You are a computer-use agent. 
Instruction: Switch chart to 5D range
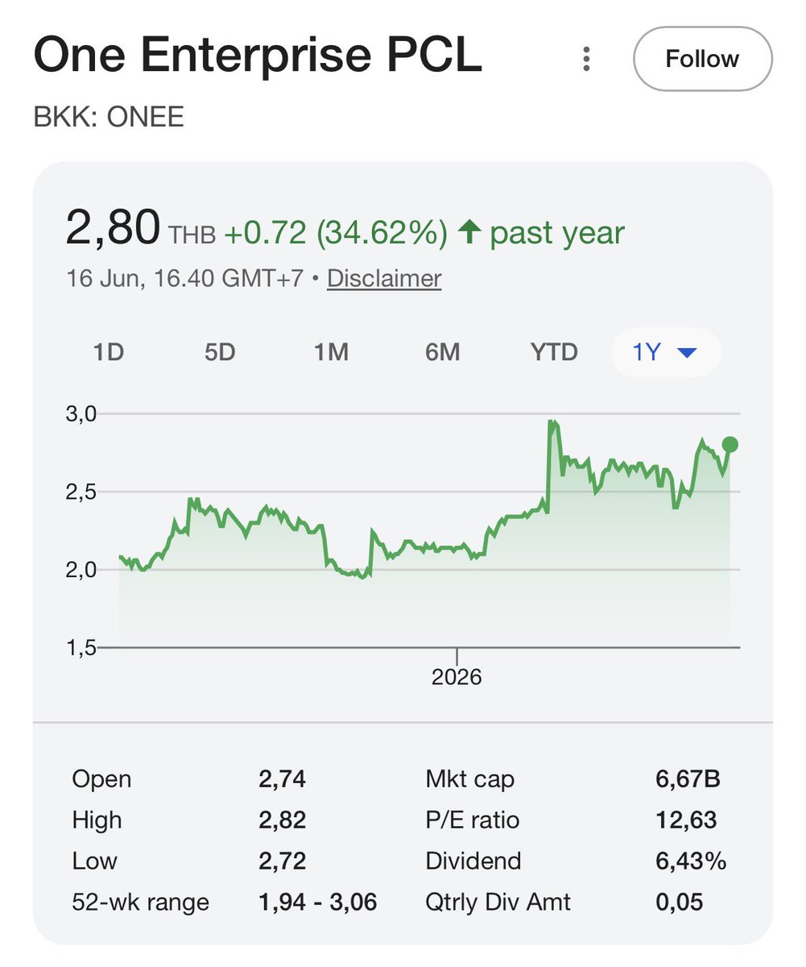tap(219, 353)
